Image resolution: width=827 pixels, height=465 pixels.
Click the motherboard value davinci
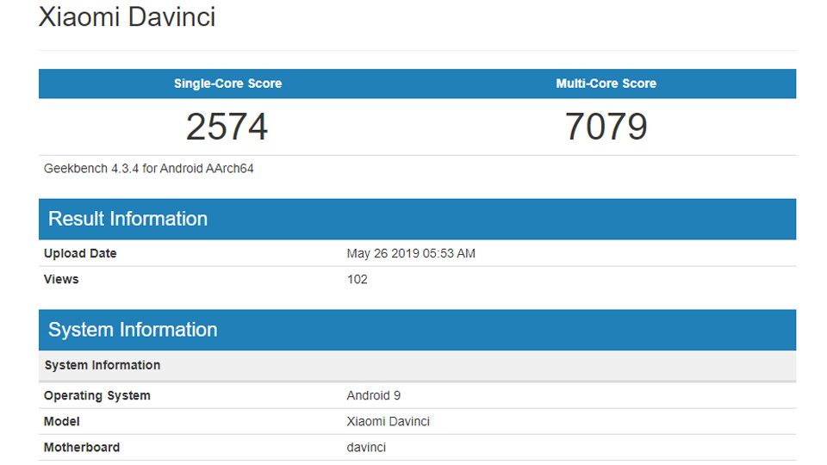point(366,447)
